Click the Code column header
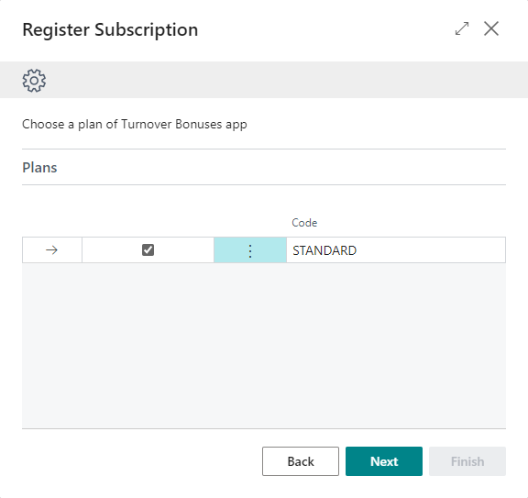The image size is (528, 498). tap(304, 223)
